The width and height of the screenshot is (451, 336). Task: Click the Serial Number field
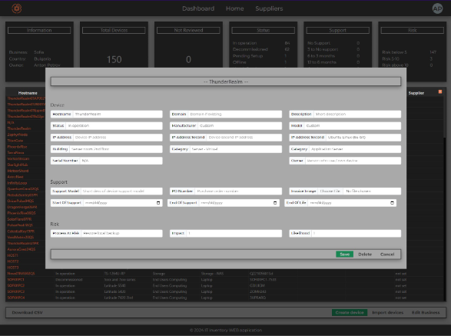coord(121,161)
